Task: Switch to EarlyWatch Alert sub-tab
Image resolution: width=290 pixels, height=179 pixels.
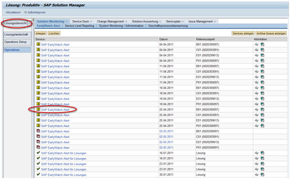Action: 49,26
